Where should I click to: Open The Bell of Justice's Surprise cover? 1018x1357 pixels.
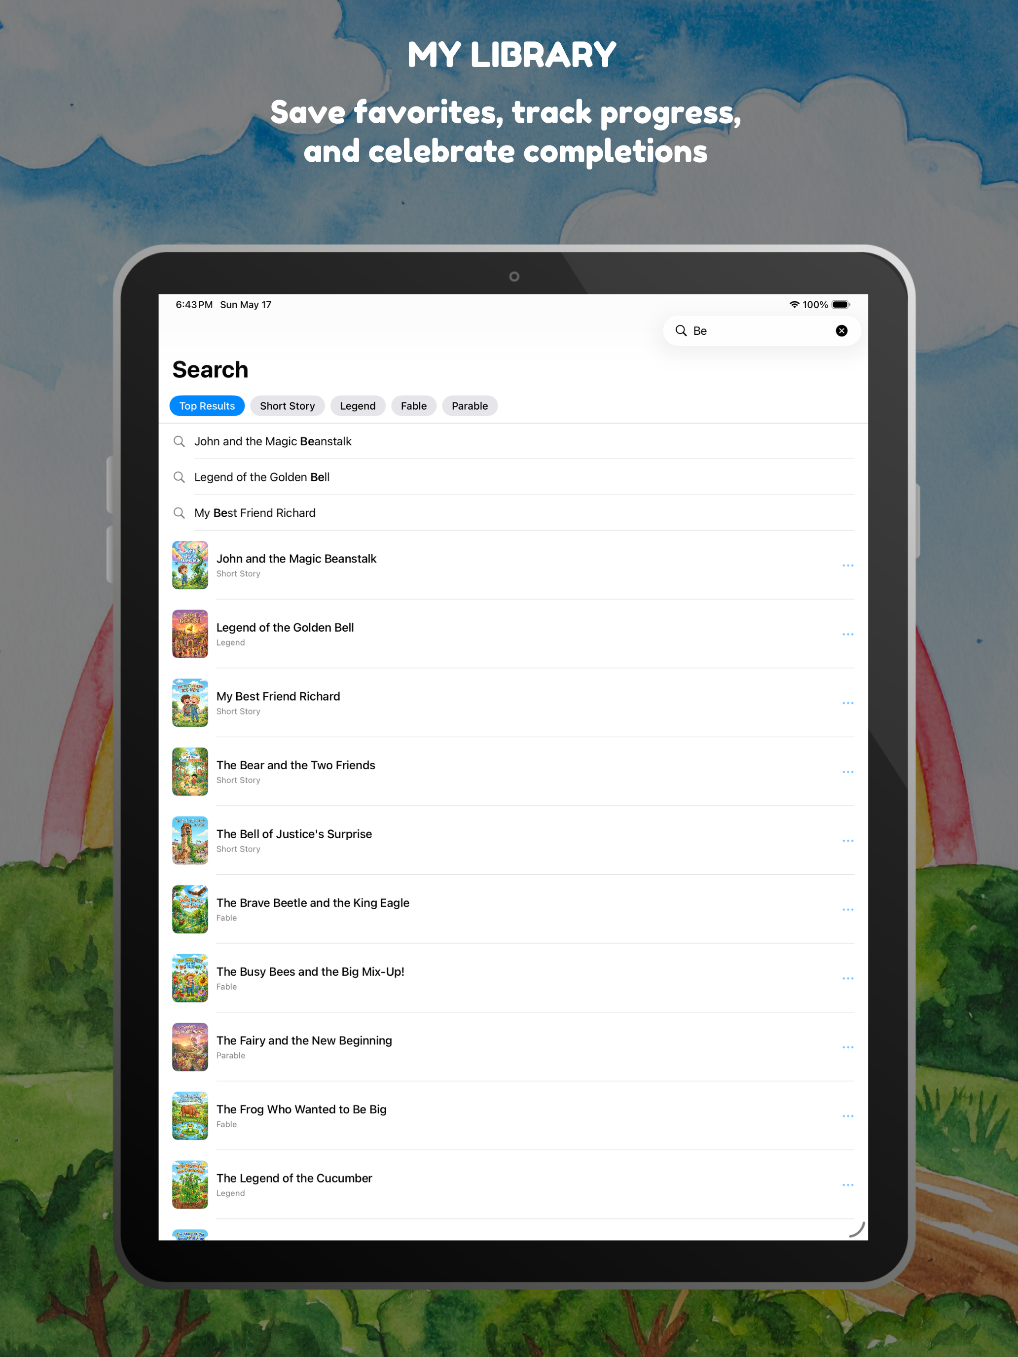pyautogui.click(x=189, y=840)
